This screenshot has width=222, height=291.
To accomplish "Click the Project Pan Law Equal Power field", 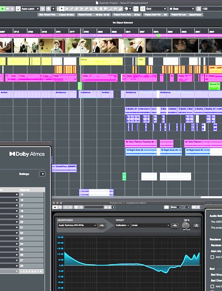I will tap(186, 14).
